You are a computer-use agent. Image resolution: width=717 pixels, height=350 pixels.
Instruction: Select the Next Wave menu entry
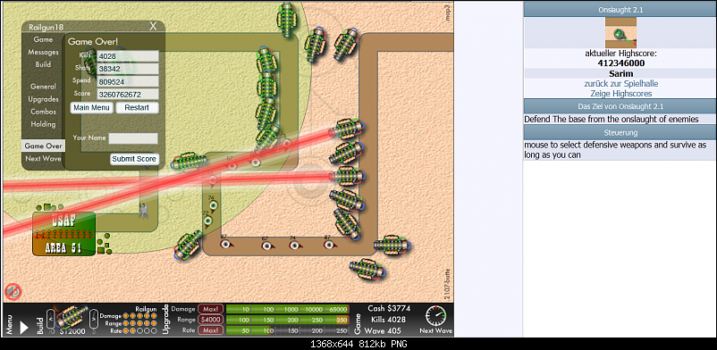(43, 159)
